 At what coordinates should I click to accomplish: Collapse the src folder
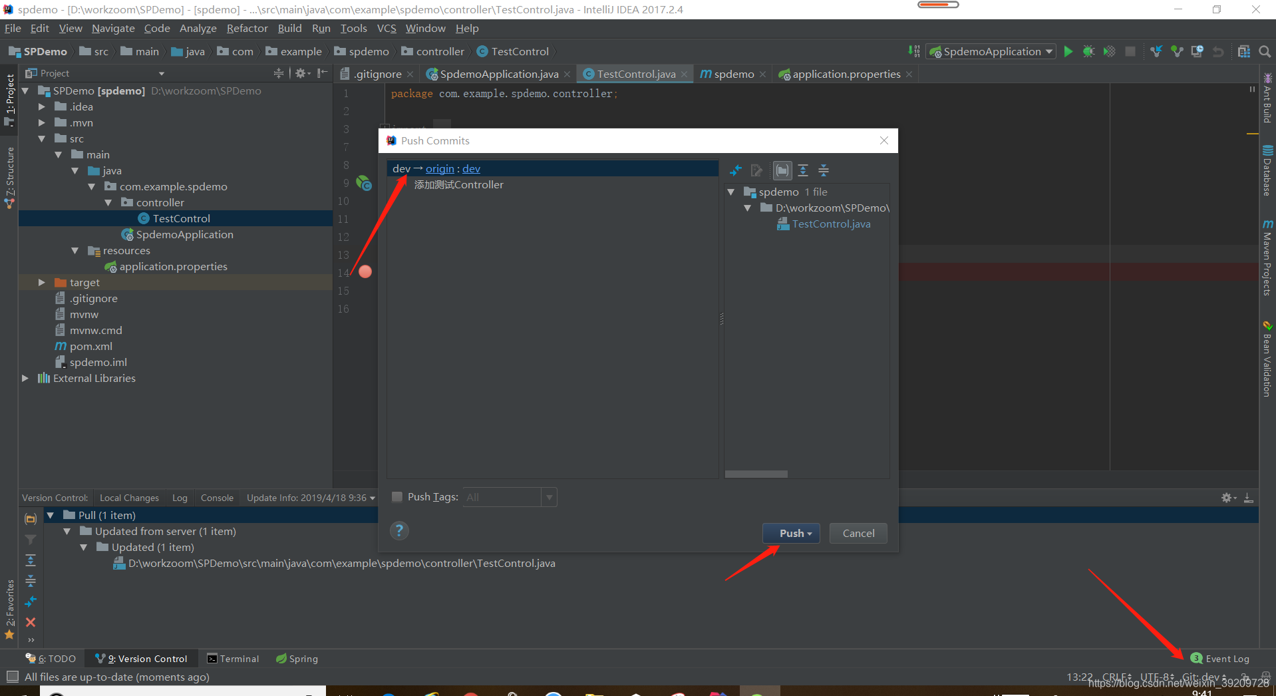point(42,138)
